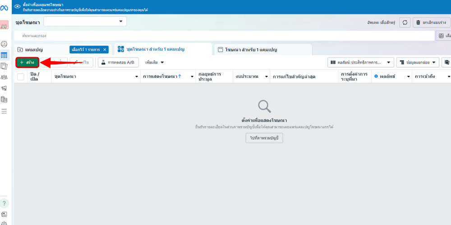Click the Help question mark icon
451x225 pixels.
tap(4, 203)
